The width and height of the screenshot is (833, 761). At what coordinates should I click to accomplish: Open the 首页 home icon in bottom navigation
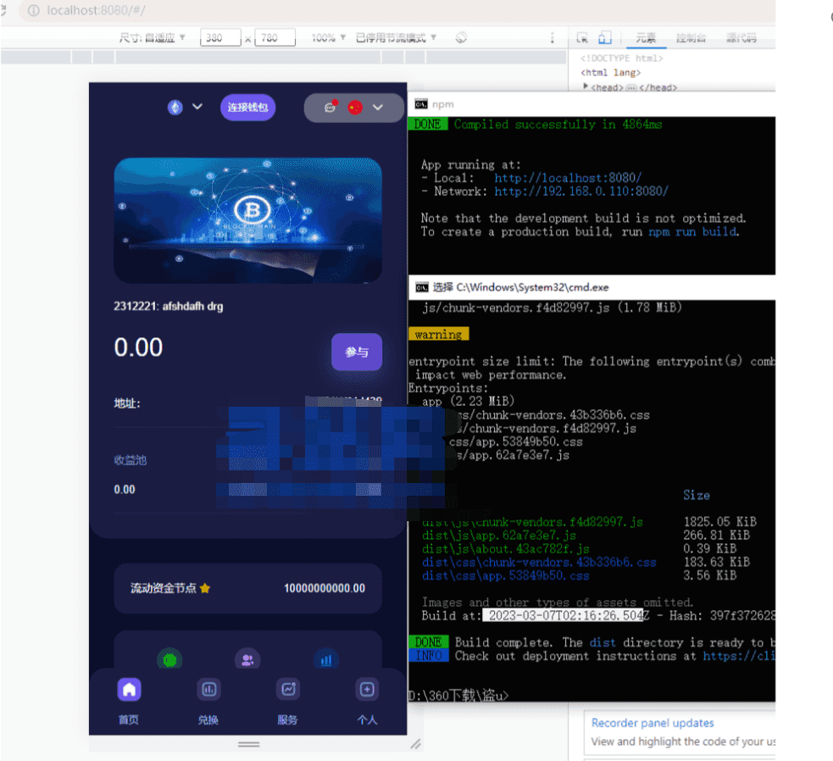click(129, 690)
